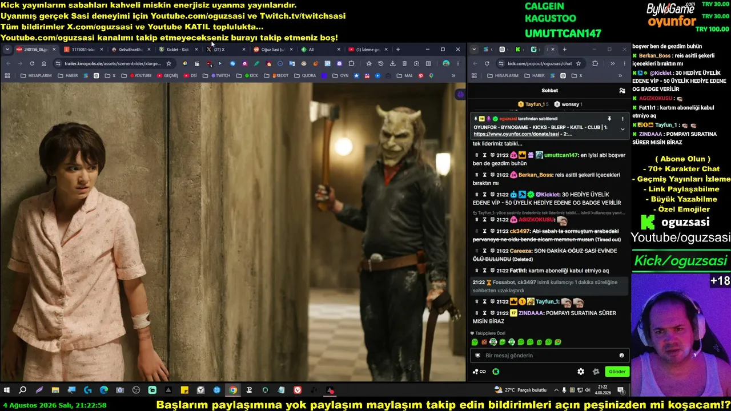This screenshot has height=411, width=731.
Task: Click the wonssy leaderboard entry
Action: pyautogui.click(x=568, y=104)
